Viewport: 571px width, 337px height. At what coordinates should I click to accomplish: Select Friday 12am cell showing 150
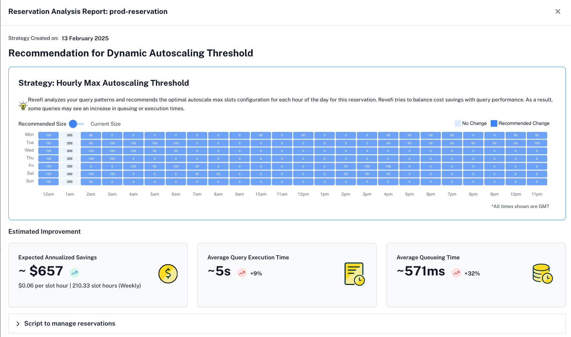tap(48, 166)
